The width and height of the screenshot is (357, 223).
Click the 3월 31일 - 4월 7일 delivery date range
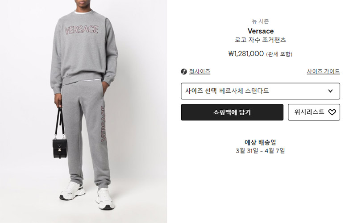(260, 151)
